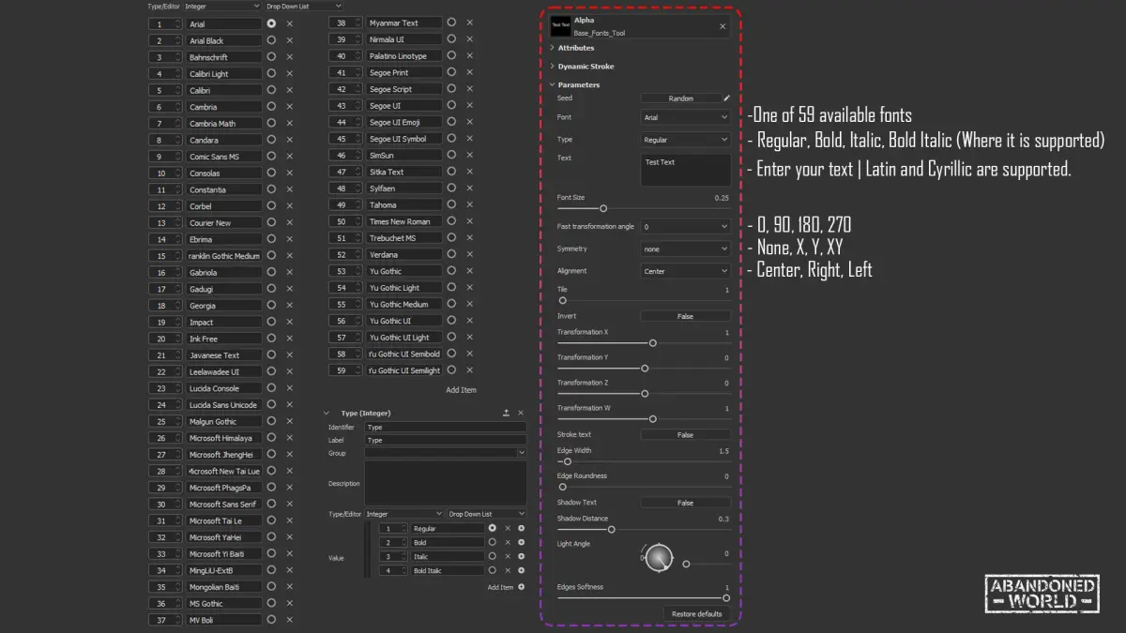Select the Cambria radio button
This screenshot has height=633, width=1126.
271,106
